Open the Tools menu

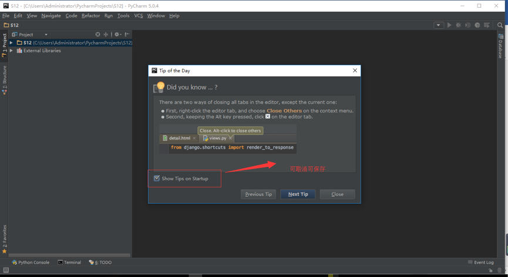point(123,15)
